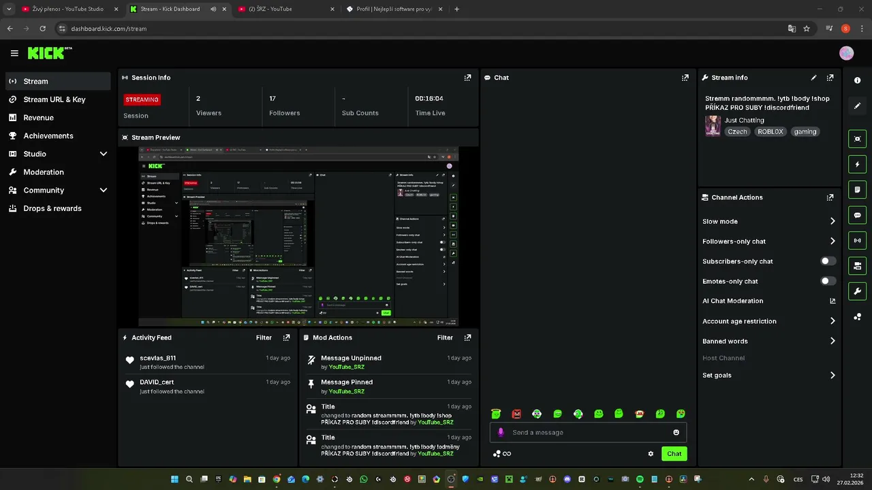The height and width of the screenshot is (490, 872).
Task: Open Banned words settings
Action: 768,341
